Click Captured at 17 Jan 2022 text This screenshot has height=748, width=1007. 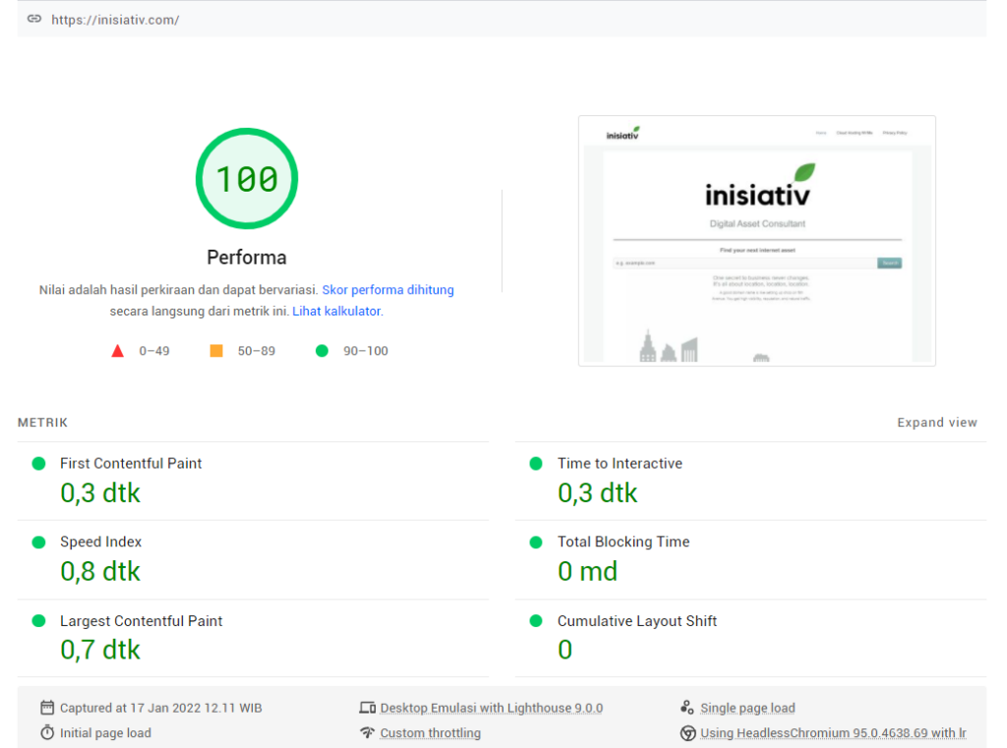point(161,709)
